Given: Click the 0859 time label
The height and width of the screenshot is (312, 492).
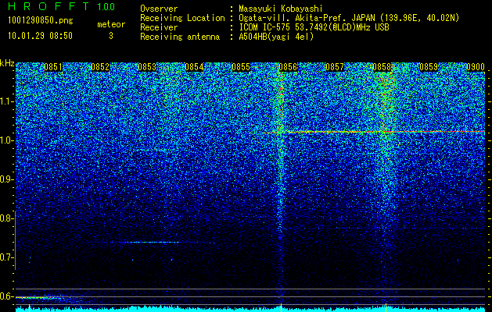Looking at the screenshot, I should pyautogui.click(x=429, y=67).
